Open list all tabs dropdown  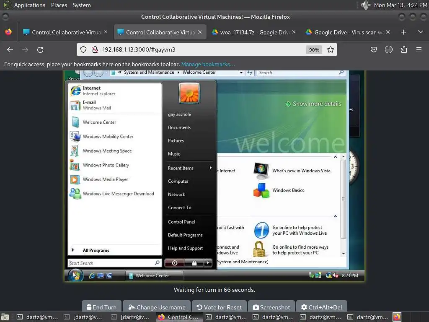point(421,32)
